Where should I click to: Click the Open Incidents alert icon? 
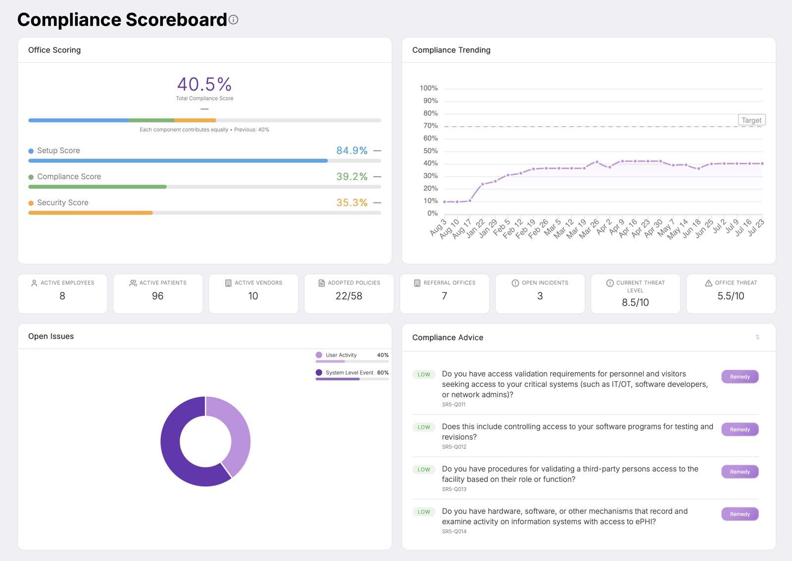pyautogui.click(x=515, y=283)
